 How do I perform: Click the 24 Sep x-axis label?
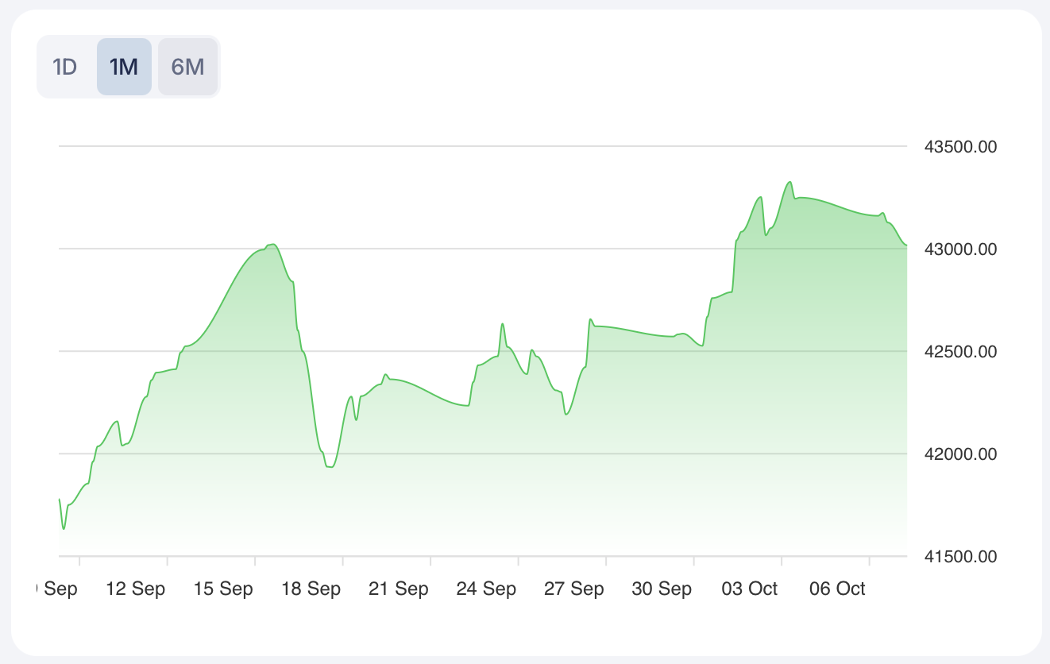tap(486, 589)
